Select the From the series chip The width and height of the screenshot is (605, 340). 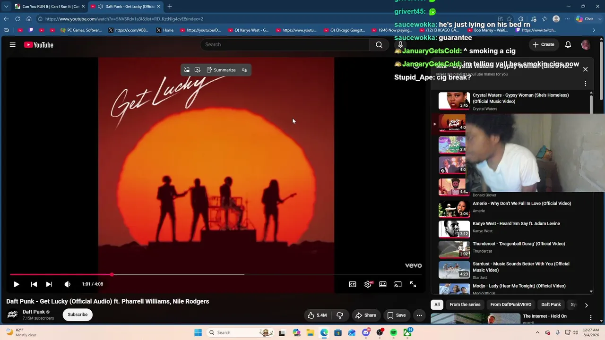(x=465, y=305)
